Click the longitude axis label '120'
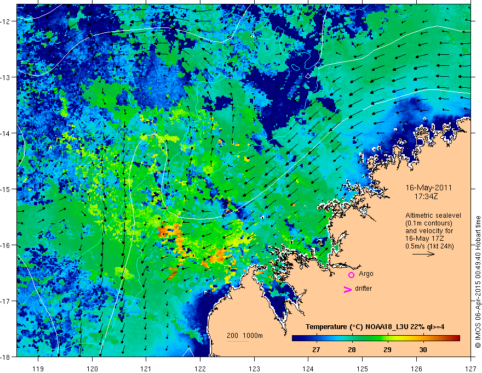The width and height of the screenshot is (482, 373). pyautogui.click(x=92, y=369)
